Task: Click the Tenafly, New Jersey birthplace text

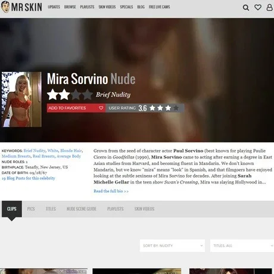Action: (x=46, y=167)
